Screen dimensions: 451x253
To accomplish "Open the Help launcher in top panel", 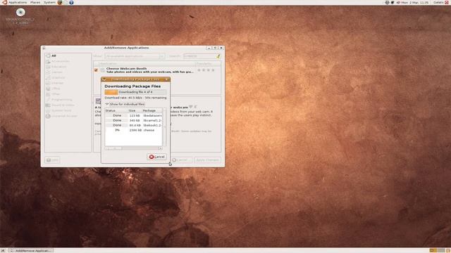I will coord(71,2).
